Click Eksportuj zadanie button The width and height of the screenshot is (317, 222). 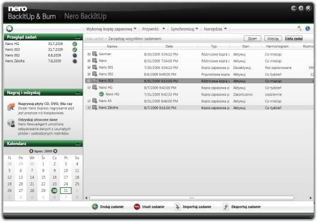(x=241, y=207)
